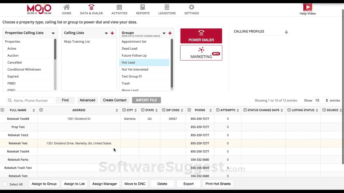Play the Help Video

click(307, 7)
